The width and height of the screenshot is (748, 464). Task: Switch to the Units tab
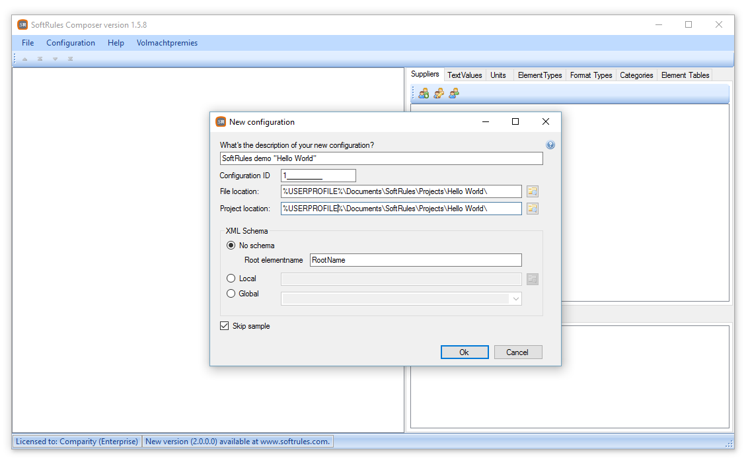click(x=498, y=75)
